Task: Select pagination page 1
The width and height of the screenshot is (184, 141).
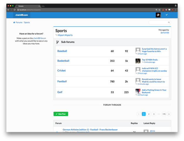Action: pyautogui.click(x=144, y=114)
